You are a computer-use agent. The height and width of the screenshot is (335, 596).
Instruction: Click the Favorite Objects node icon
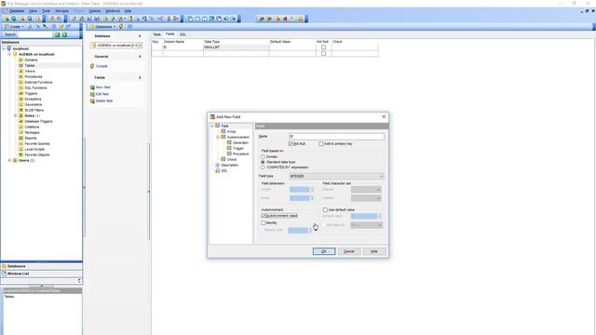(x=21, y=155)
